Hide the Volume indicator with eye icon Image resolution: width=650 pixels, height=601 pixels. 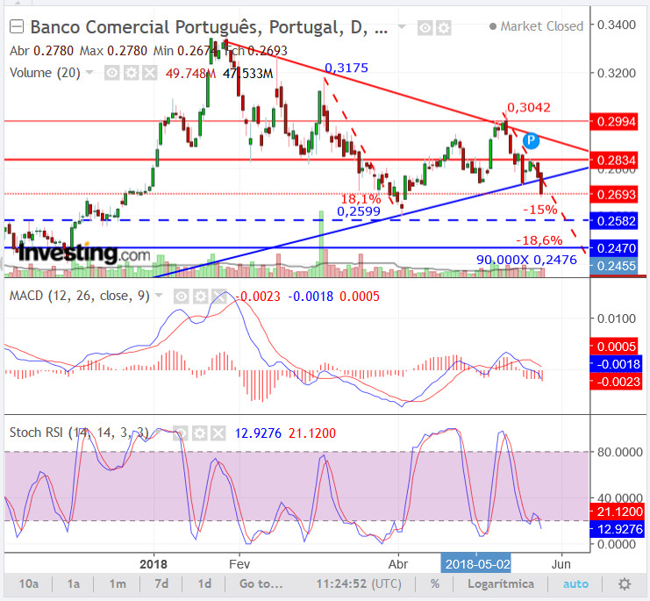(x=112, y=74)
